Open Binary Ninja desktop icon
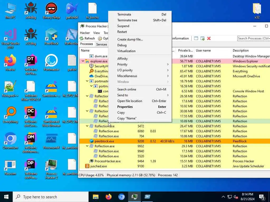Viewport: 270px width, 202px height. [51, 10]
